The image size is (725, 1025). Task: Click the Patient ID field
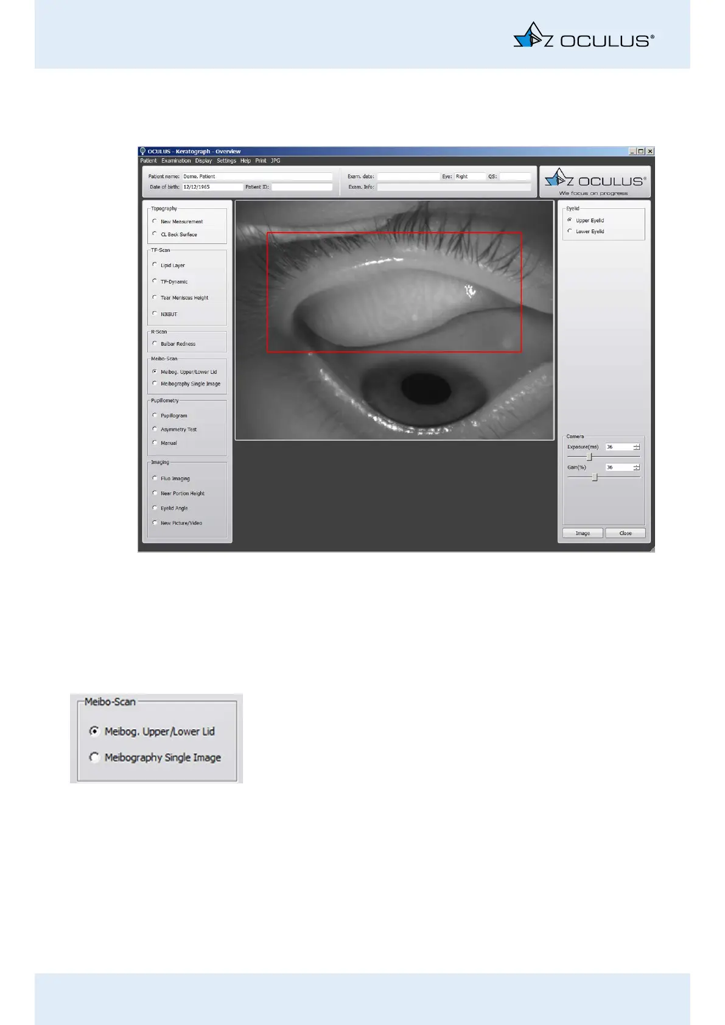pyautogui.click(x=302, y=187)
